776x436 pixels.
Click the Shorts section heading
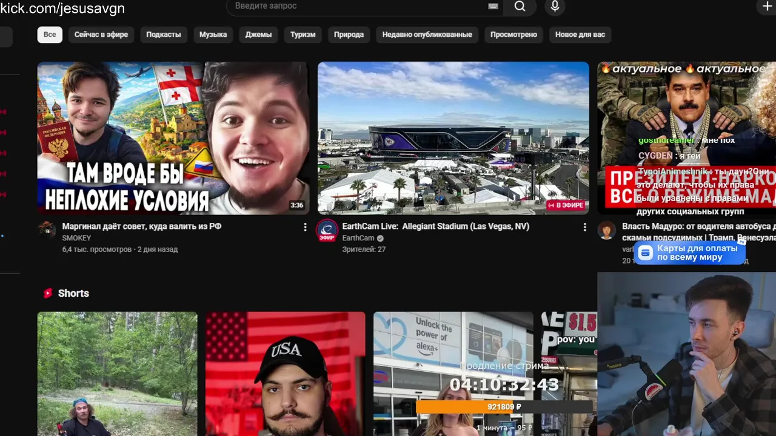tap(73, 293)
